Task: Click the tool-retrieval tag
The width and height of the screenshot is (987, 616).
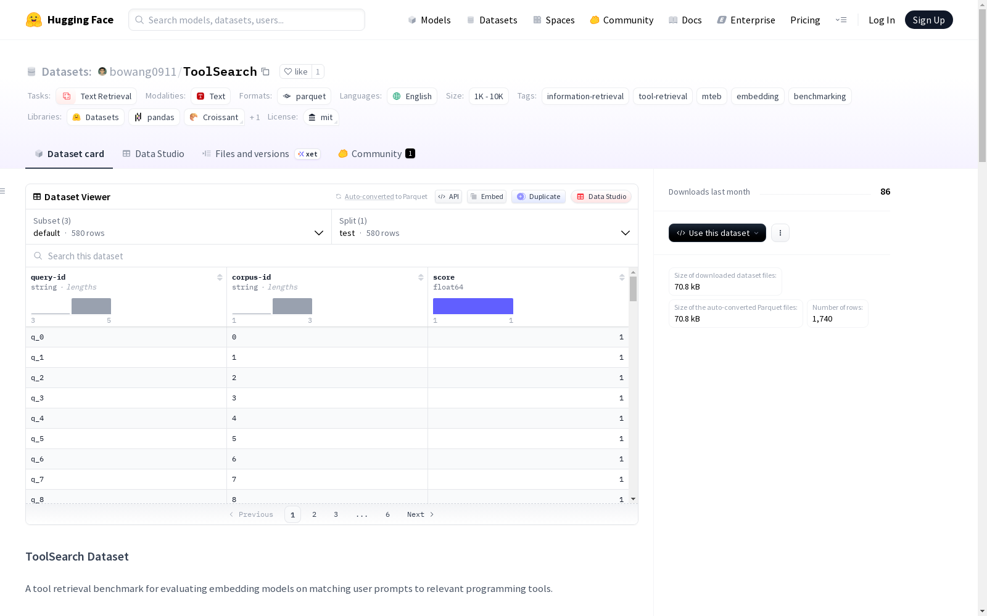Action: click(663, 96)
